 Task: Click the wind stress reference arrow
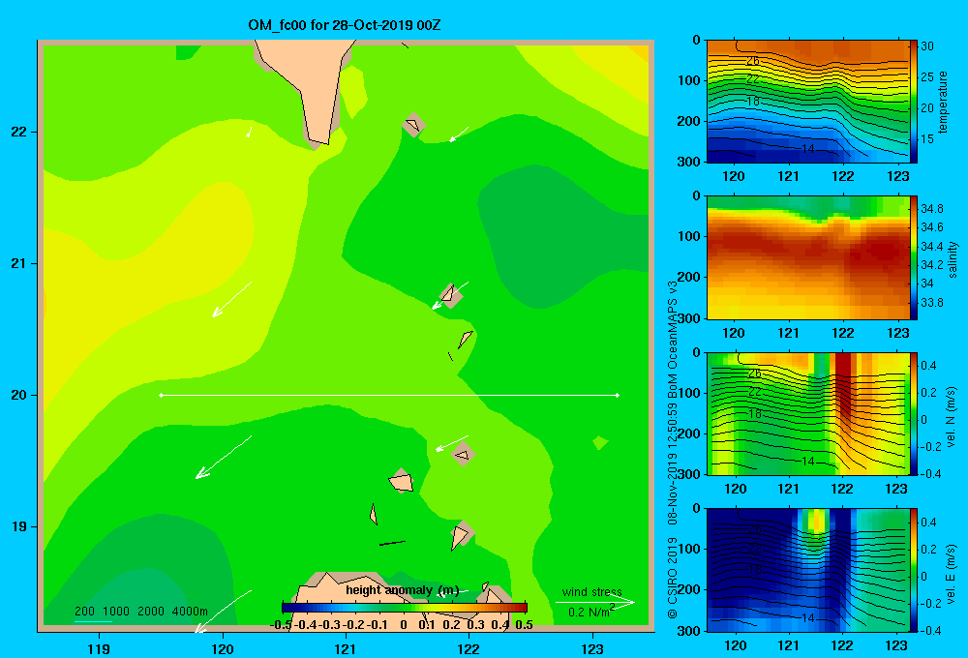click(595, 602)
